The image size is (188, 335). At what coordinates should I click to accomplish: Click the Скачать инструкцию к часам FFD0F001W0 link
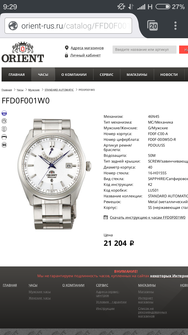pos(148,217)
